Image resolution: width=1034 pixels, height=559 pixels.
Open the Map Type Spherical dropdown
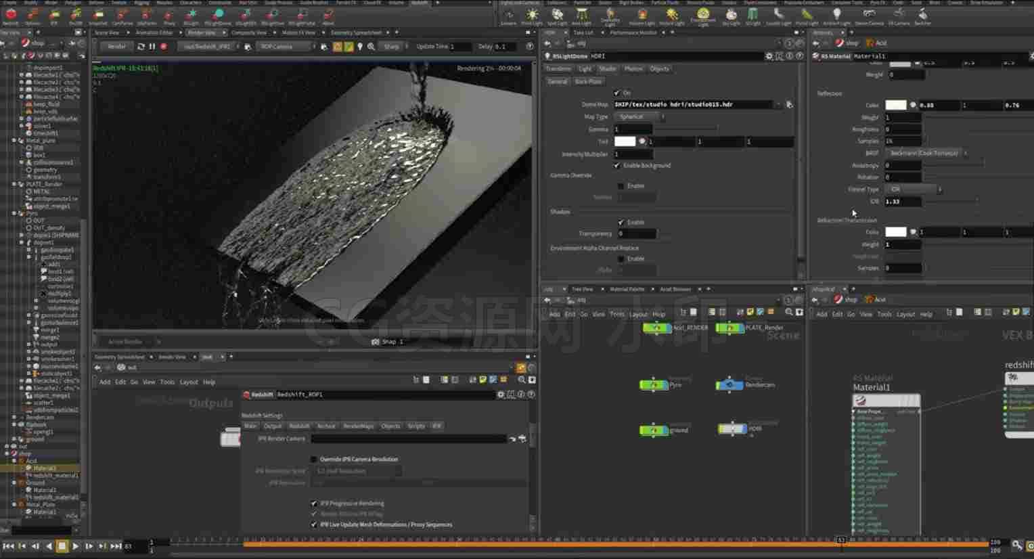tap(639, 117)
